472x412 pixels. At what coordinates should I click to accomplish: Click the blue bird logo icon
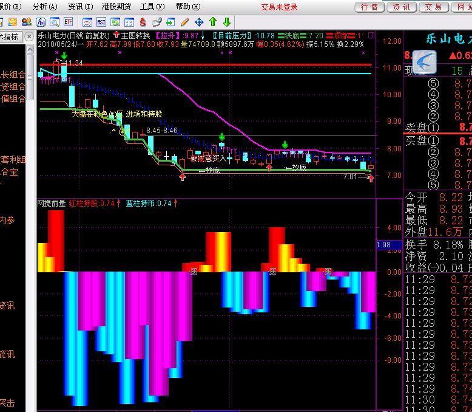pyautogui.click(x=424, y=62)
